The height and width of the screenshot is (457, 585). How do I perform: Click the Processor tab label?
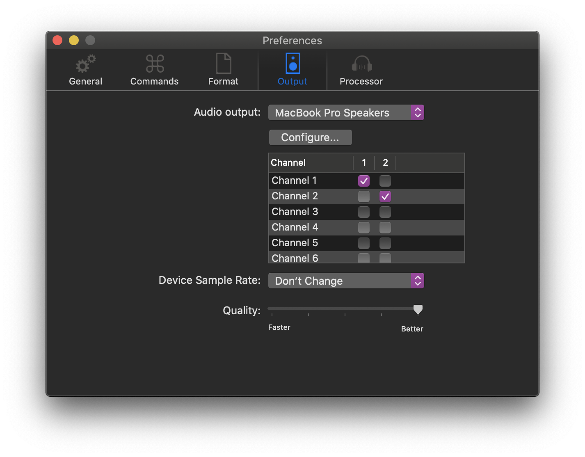tap(361, 81)
